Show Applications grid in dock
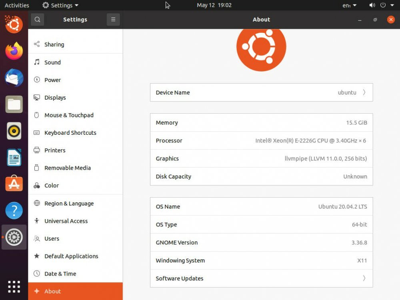This screenshot has height=300, width=400. [x=14, y=287]
